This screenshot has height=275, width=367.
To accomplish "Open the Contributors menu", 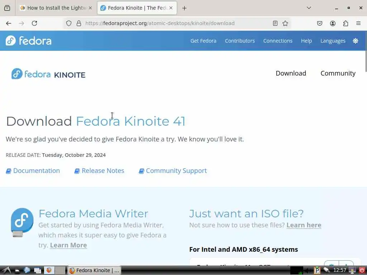I will coord(240,41).
